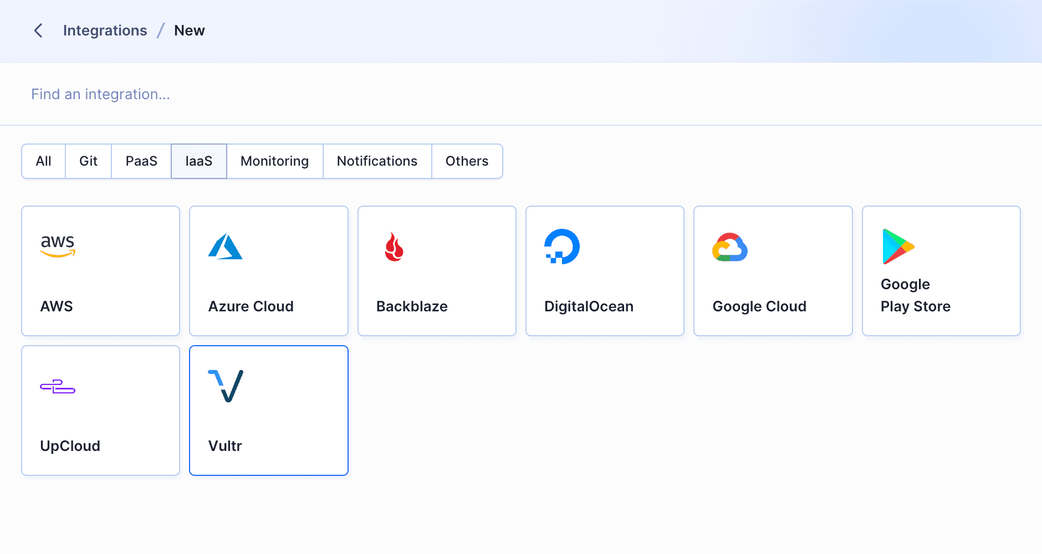The width and height of the screenshot is (1042, 554).
Task: Switch to the Monitoring filter tab
Action: 275,161
